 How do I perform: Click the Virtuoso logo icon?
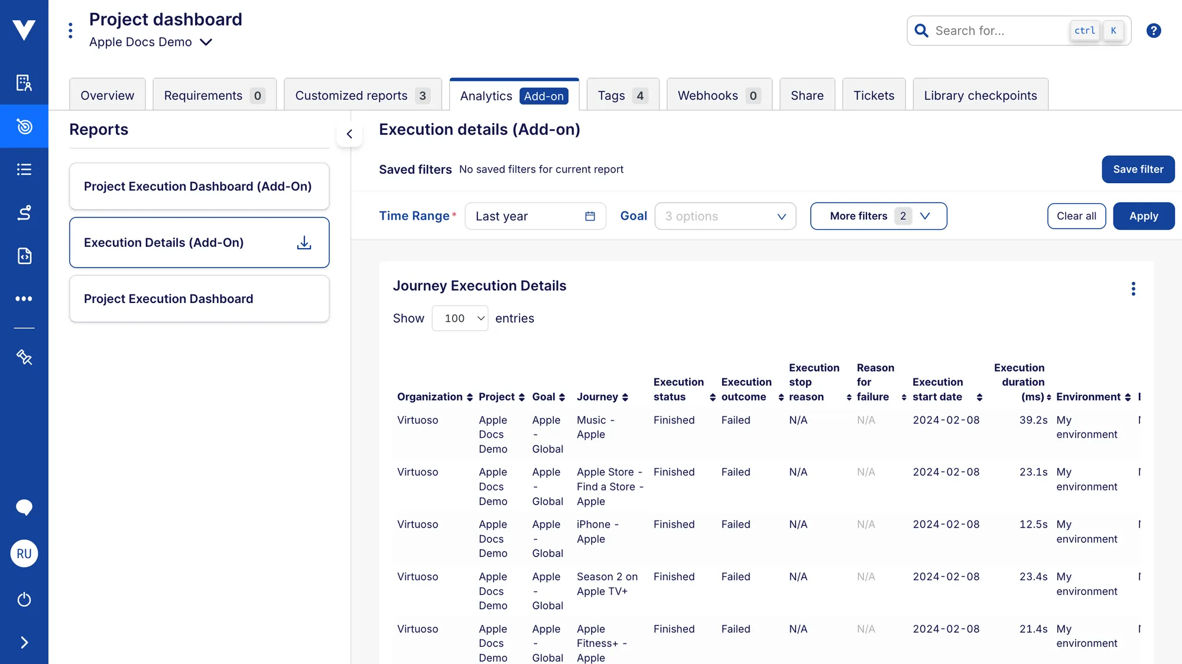coord(24,30)
